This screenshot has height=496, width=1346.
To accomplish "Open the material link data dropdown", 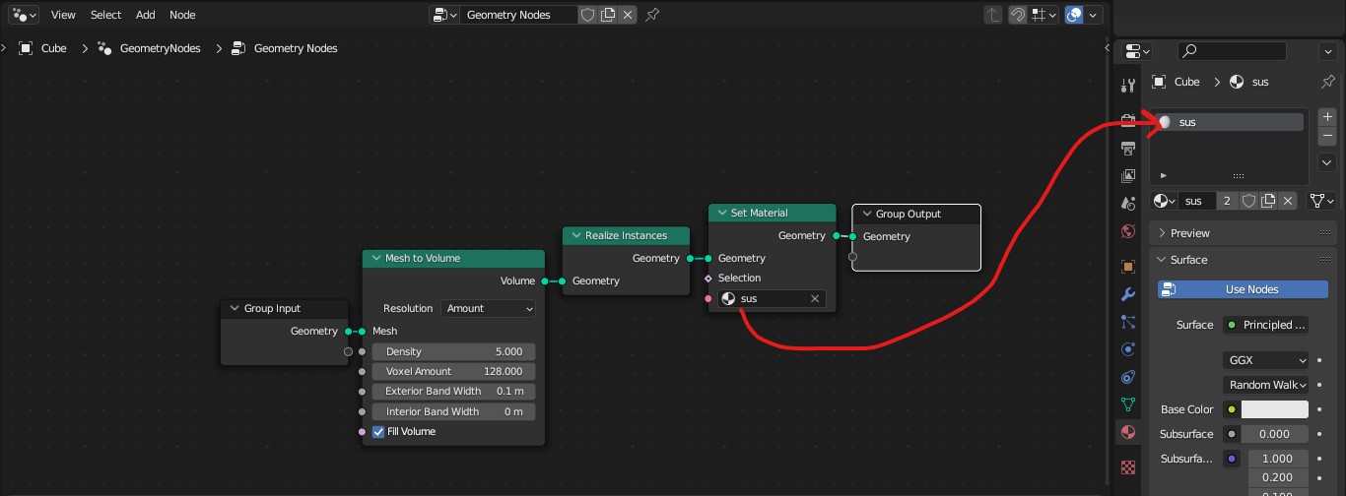I will pos(1321,201).
